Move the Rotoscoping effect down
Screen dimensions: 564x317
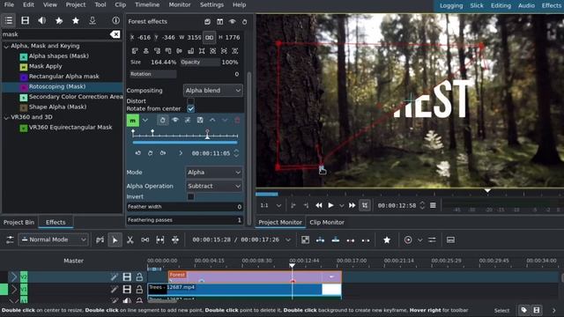click(x=225, y=120)
